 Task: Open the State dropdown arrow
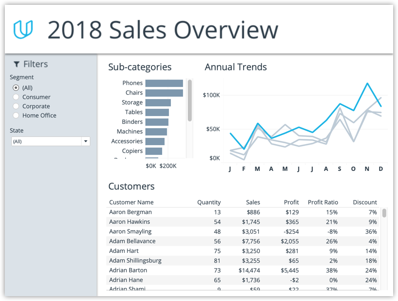(86, 141)
